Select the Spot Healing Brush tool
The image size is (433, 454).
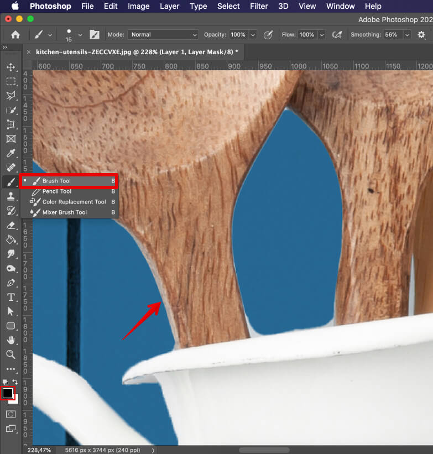[x=11, y=168]
